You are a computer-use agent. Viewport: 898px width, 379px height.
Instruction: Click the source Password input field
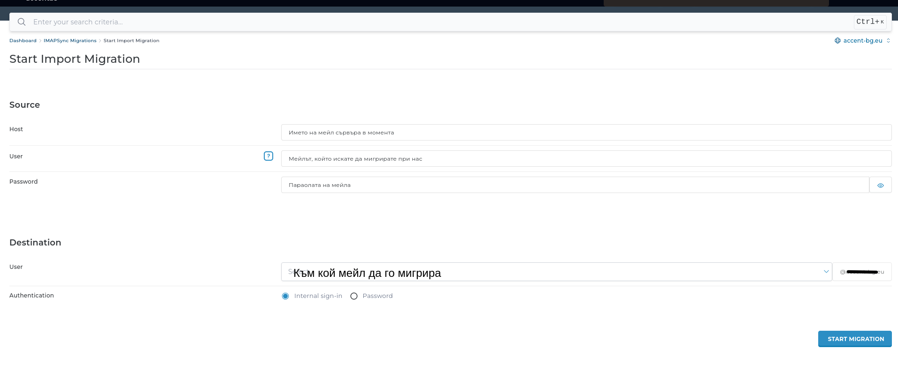[575, 185]
